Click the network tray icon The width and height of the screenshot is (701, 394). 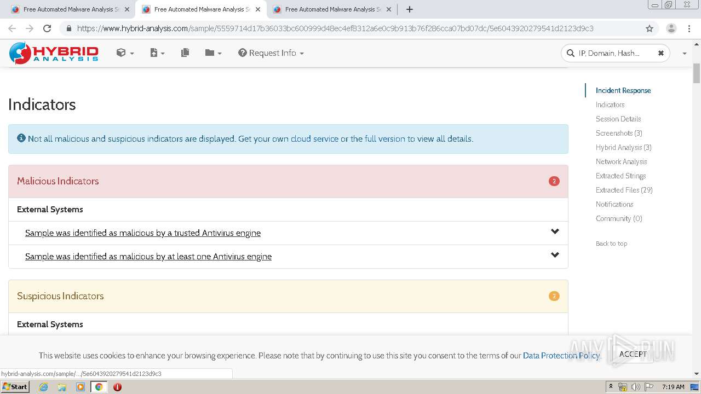(623, 387)
